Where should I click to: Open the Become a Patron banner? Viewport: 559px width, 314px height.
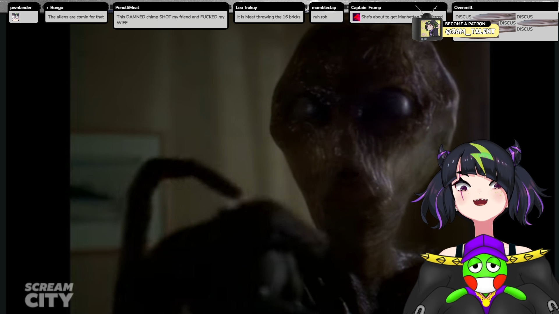tap(466, 24)
